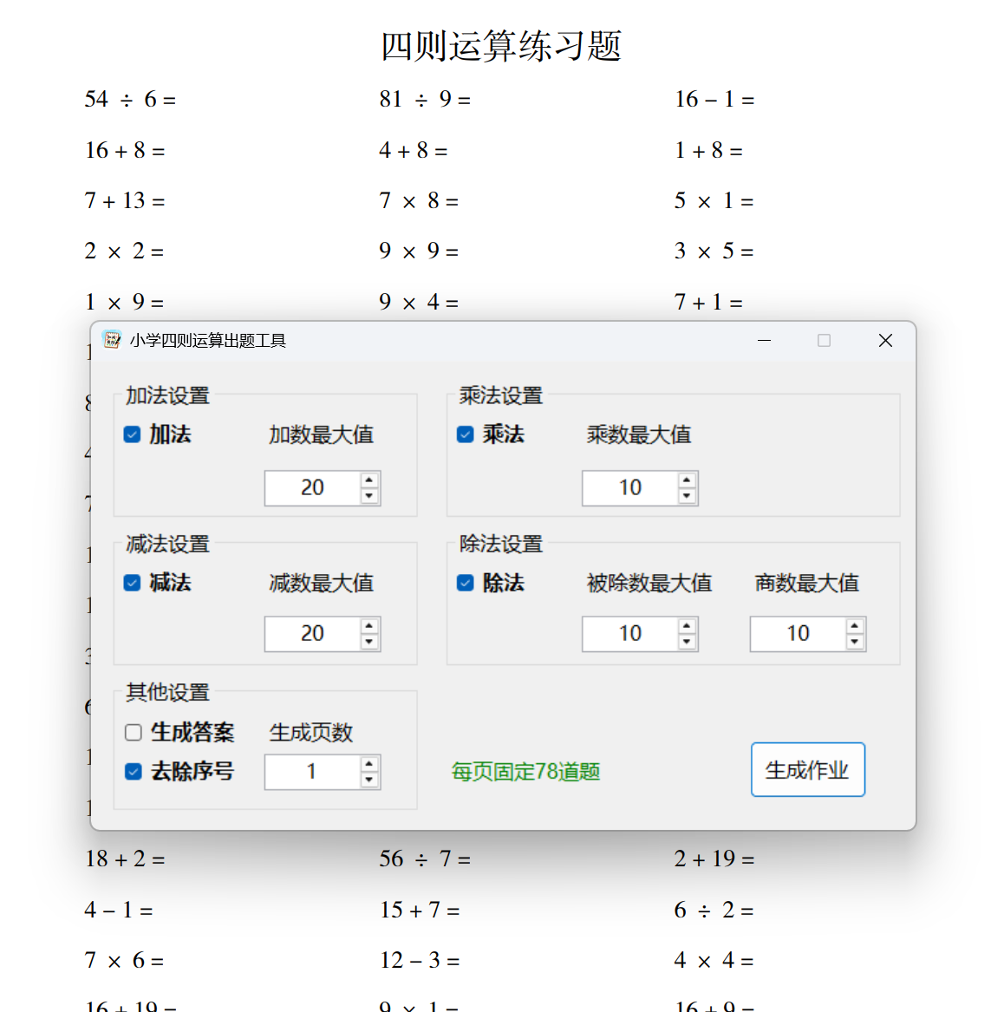Decrease 商数最大值 with the down arrow

854,642
